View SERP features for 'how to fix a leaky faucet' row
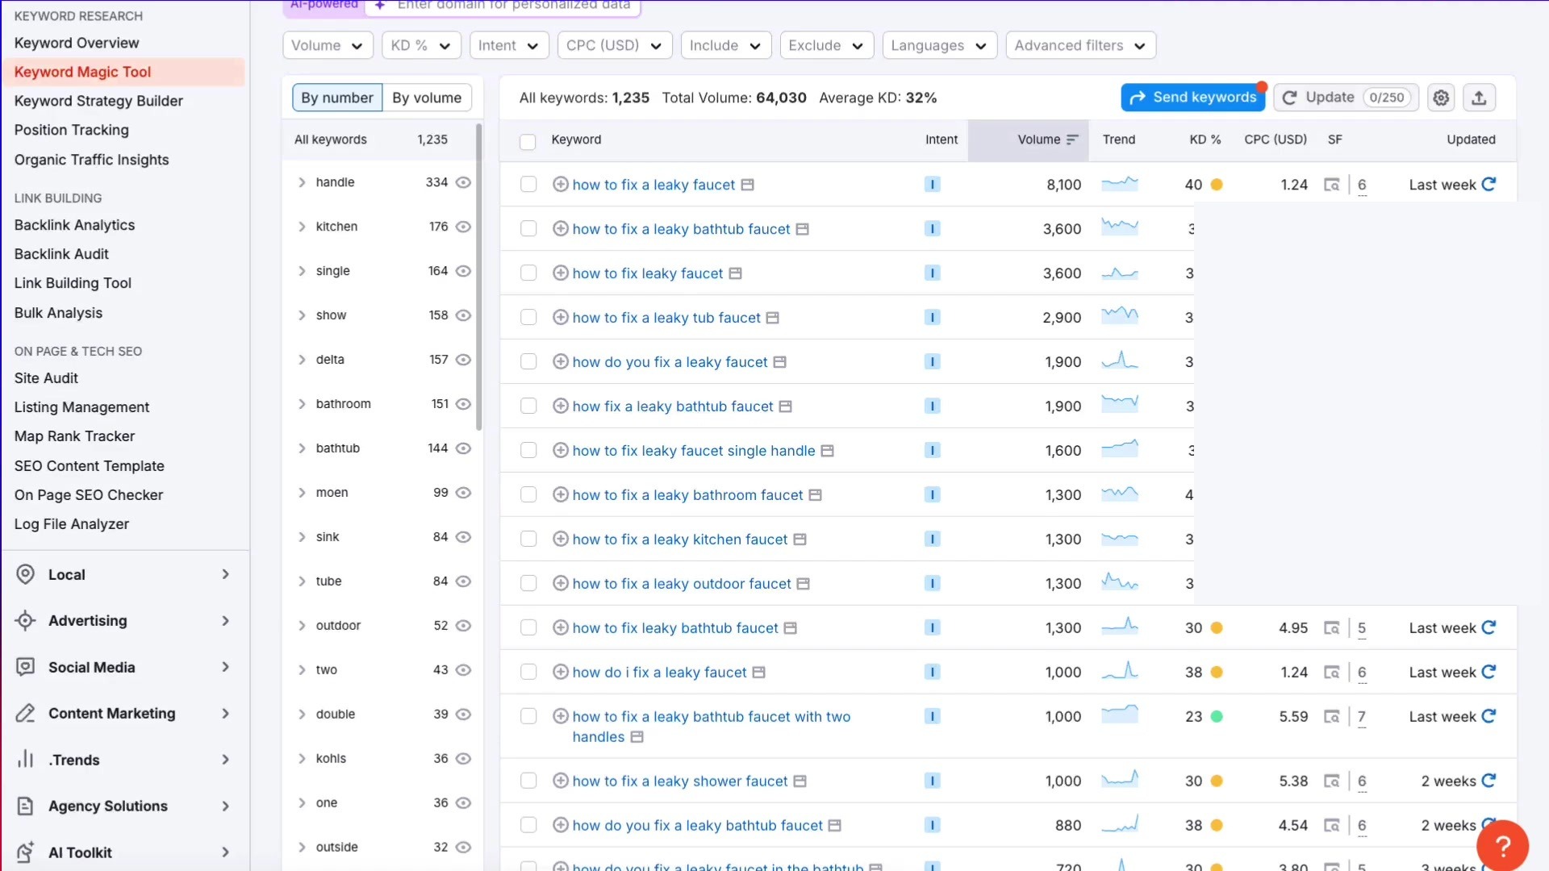Image resolution: width=1549 pixels, height=871 pixels. pos(1332,185)
